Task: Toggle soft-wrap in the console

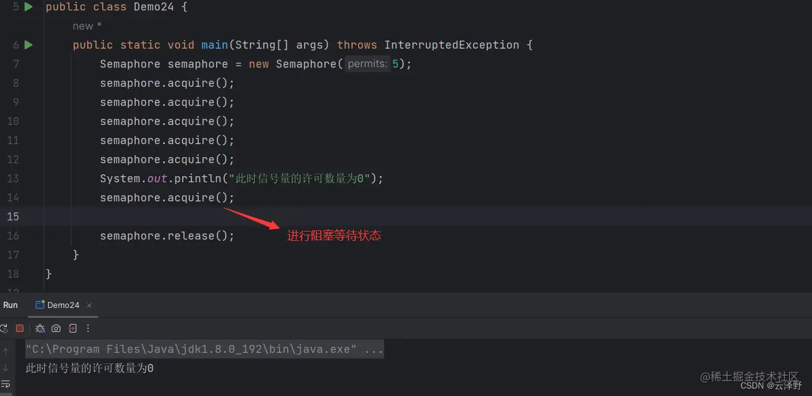Action: (x=6, y=384)
